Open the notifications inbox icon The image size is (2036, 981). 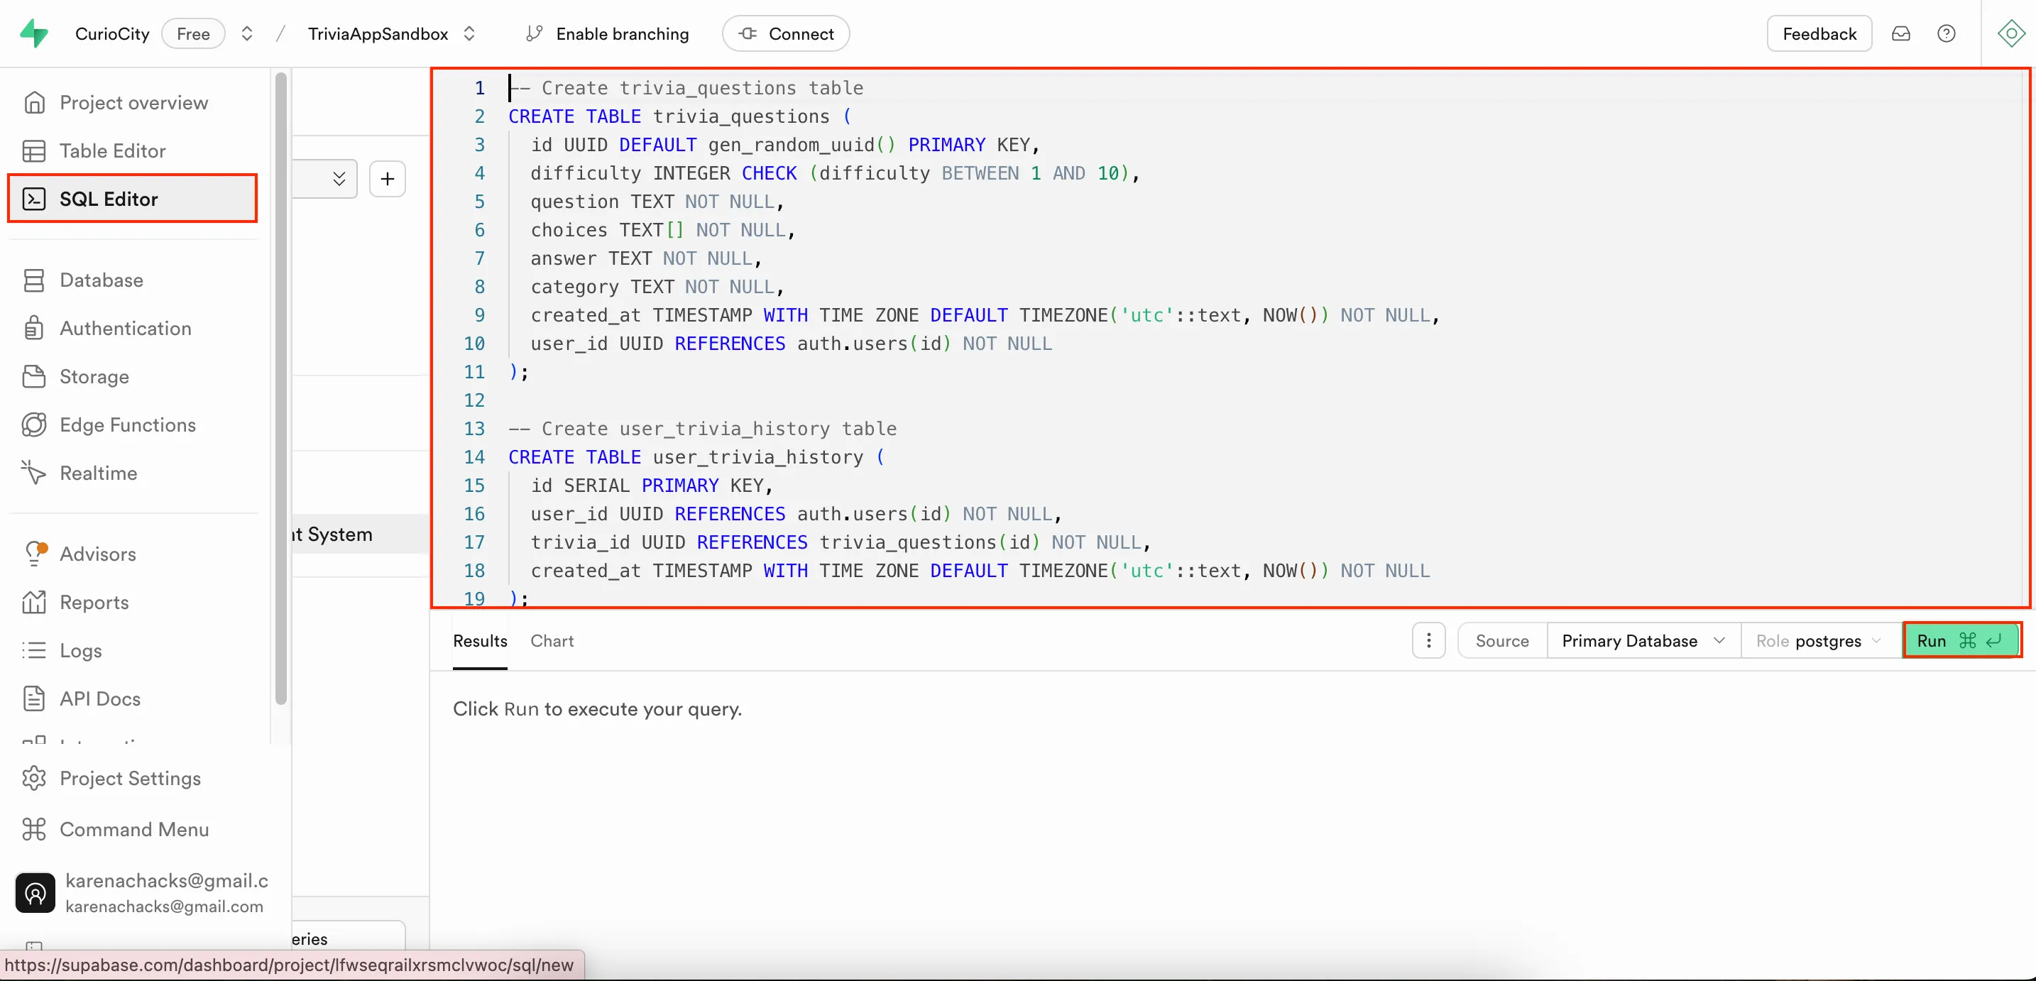pos(1902,33)
